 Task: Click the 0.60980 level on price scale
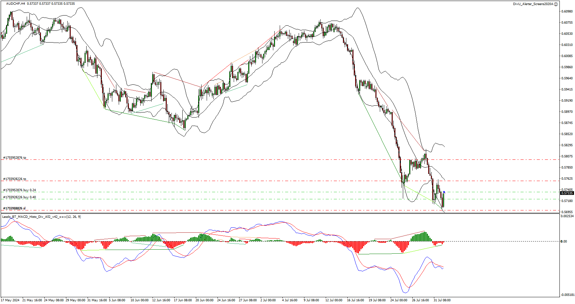[567, 11]
